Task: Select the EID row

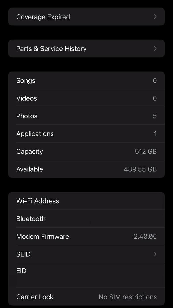Action: (21, 271)
